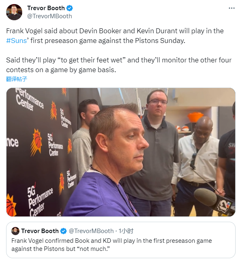Click the 1小时 timestamp in quoted tweet

pyautogui.click(x=126, y=231)
